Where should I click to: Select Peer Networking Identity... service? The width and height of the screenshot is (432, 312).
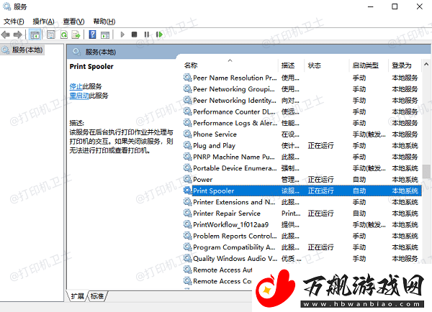[302, 101]
